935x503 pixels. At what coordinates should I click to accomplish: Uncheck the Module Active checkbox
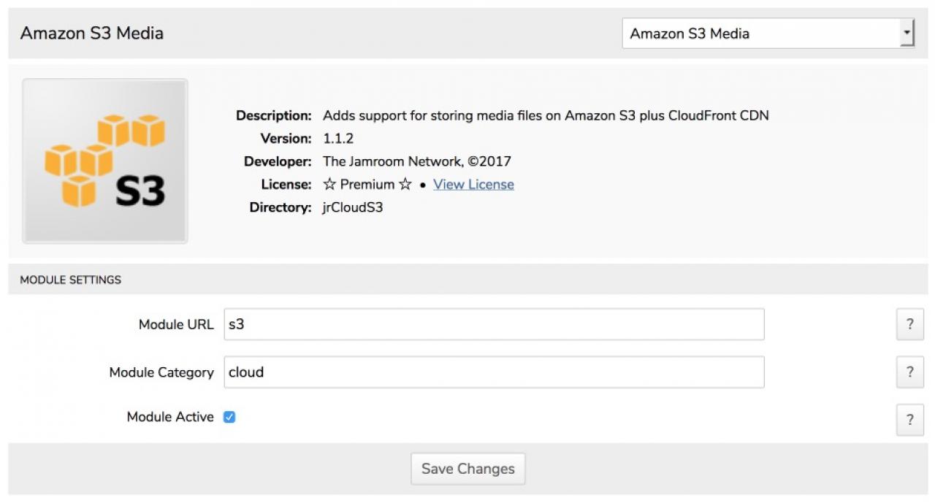coord(229,418)
